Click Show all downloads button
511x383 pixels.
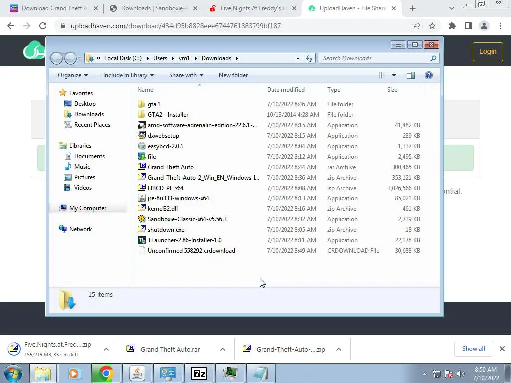pos(473,349)
